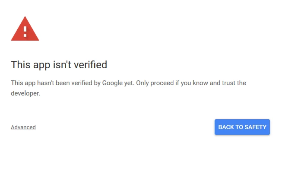This screenshot has height=172, width=282.
Task: Click the BACK TO SAFETY button
Action: pos(242,127)
